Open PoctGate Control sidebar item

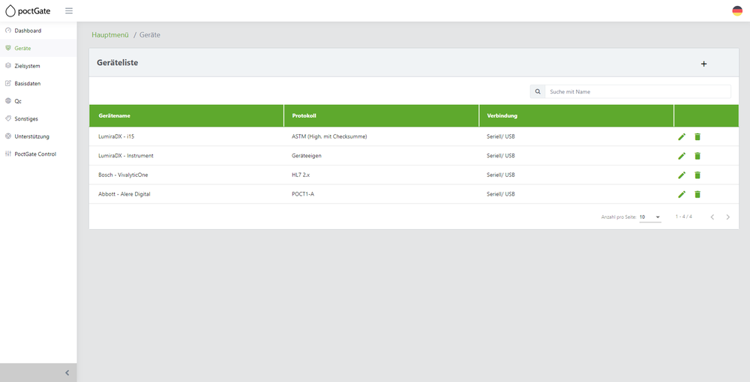(x=38, y=154)
